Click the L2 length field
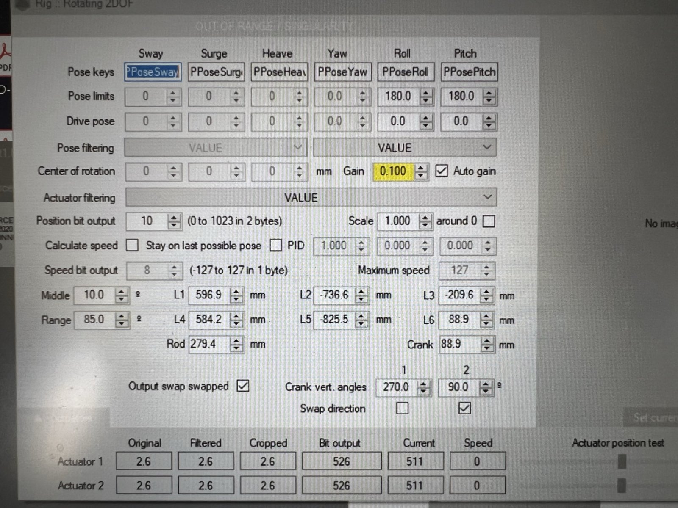 (x=334, y=295)
